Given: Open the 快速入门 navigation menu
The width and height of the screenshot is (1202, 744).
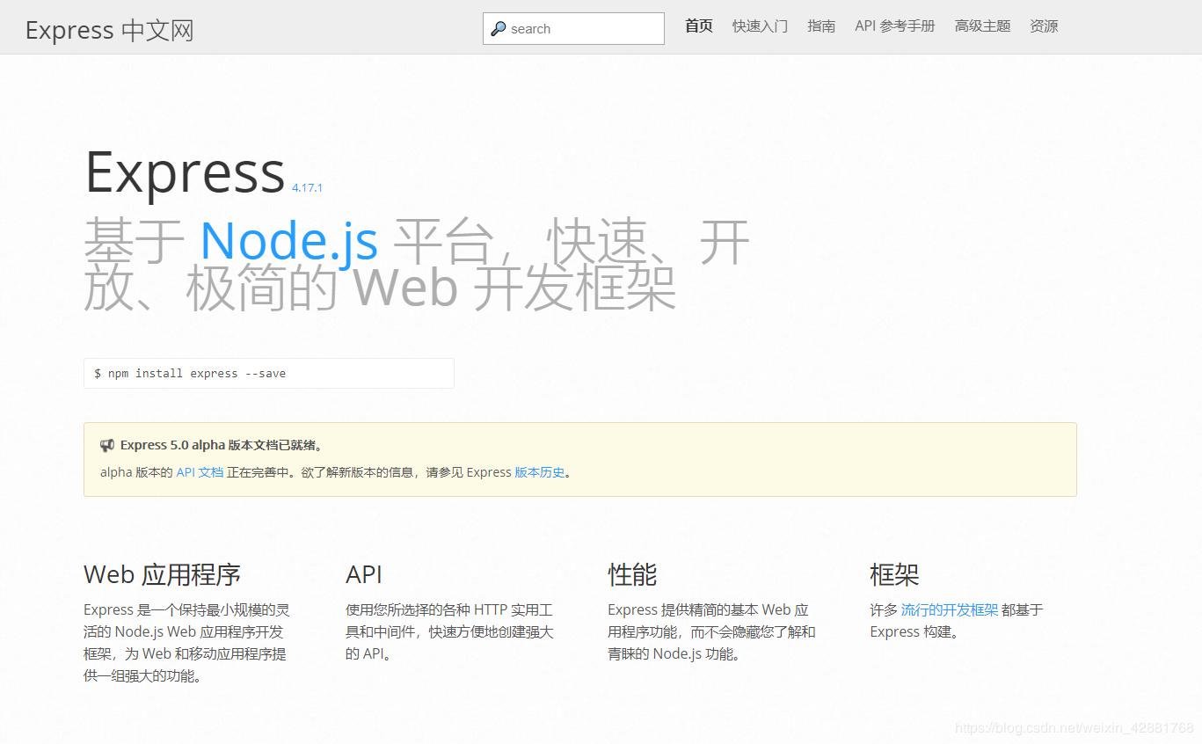Looking at the screenshot, I should (x=760, y=26).
